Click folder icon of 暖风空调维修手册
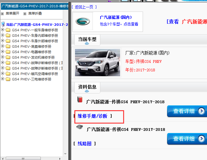207x160 pixels. [8, 73]
